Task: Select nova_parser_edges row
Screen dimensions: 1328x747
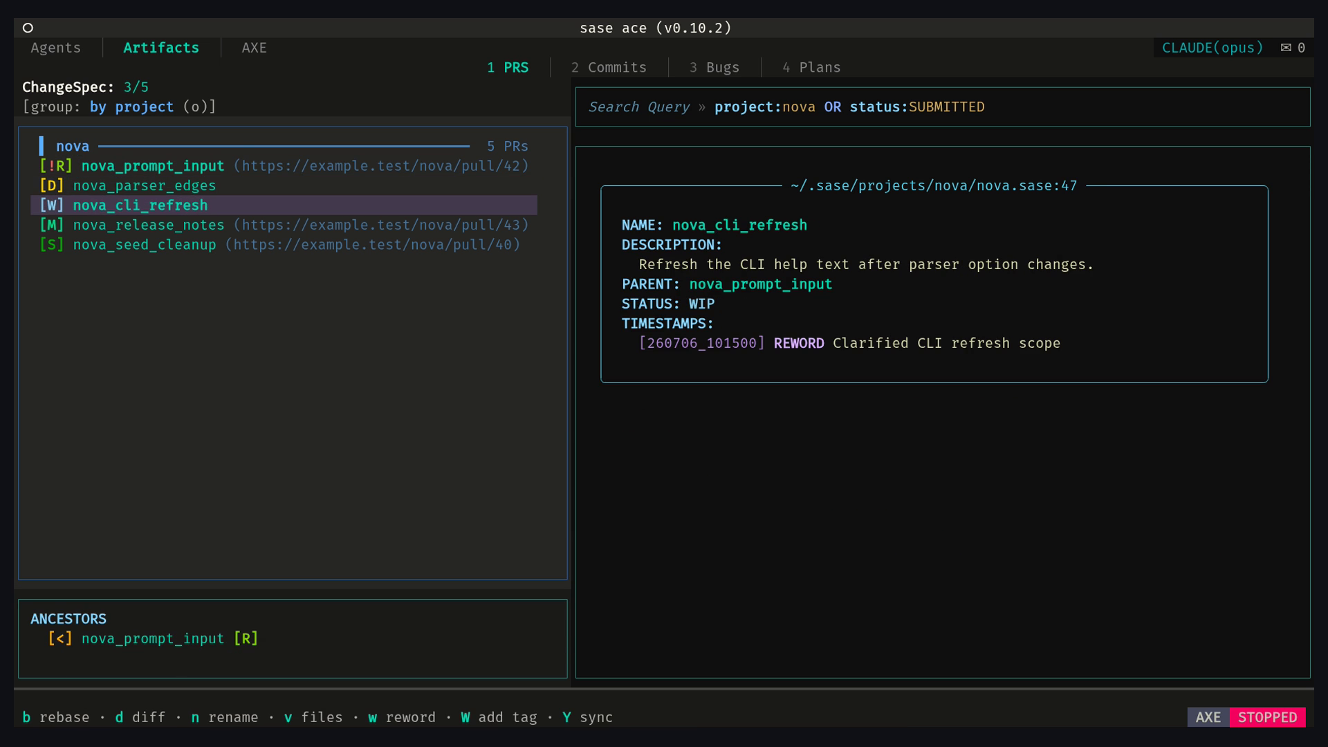Action: [x=284, y=186]
